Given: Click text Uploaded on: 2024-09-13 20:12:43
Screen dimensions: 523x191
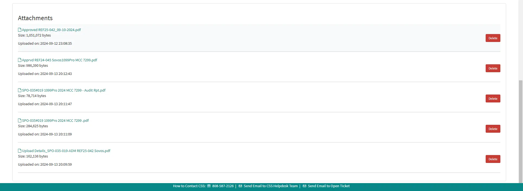Looking at the screenshot, I should click(x=45, y=74).
